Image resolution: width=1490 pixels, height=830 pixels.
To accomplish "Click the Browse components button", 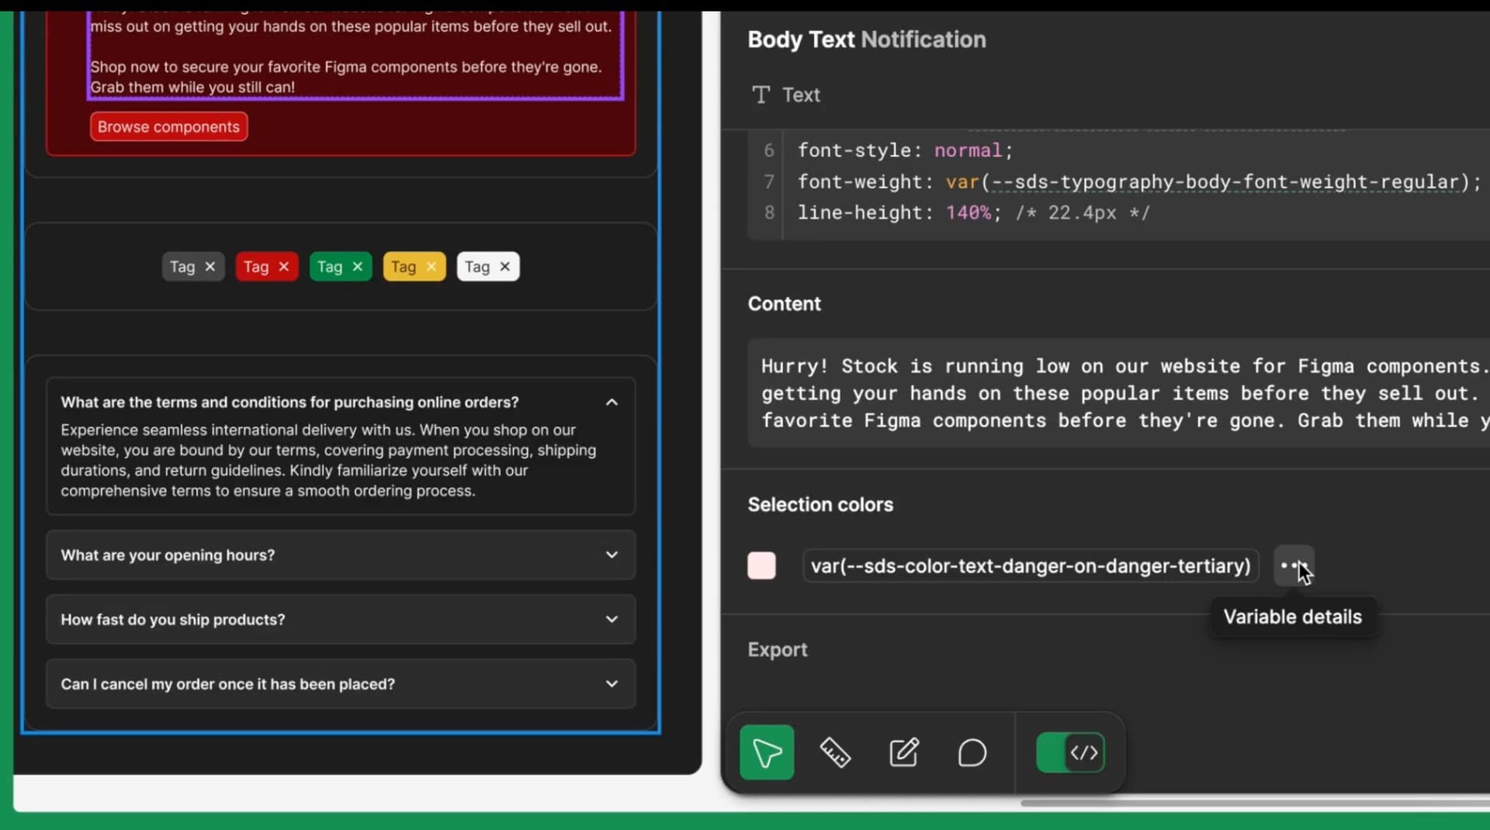I will point(168,126).
